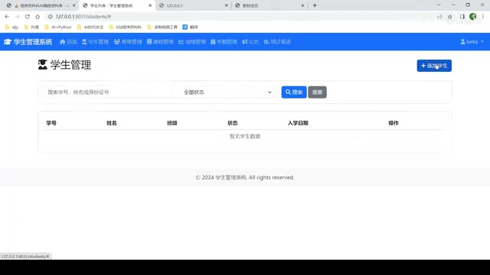Screen dimensions: 490x275
Task: Click the 学号 column header
Action: coord(51,123)
